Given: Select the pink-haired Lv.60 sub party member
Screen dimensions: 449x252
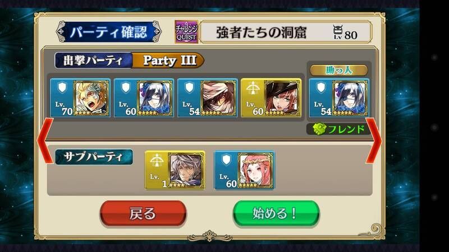Looking at the screenshot, I should point(244,170).
